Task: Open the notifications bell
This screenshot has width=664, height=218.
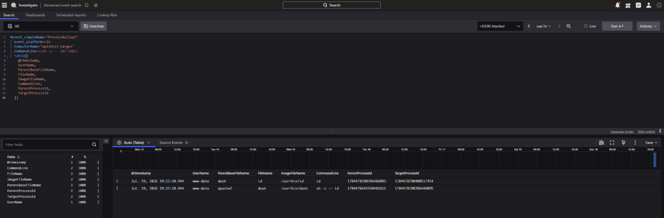Action: pos(617,5)
